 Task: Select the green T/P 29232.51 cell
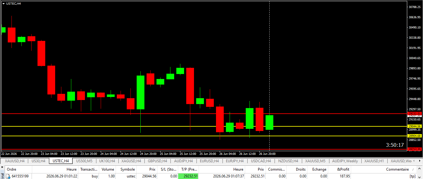click(x=188, y=176)
